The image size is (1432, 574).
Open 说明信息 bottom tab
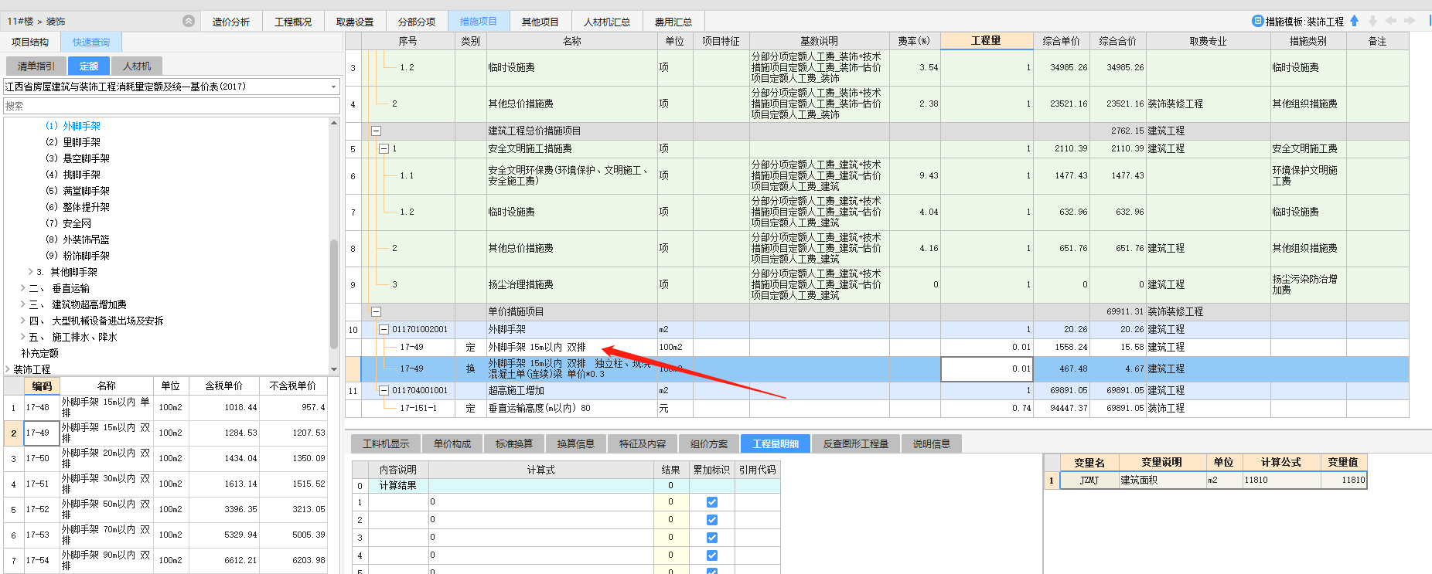932,443
